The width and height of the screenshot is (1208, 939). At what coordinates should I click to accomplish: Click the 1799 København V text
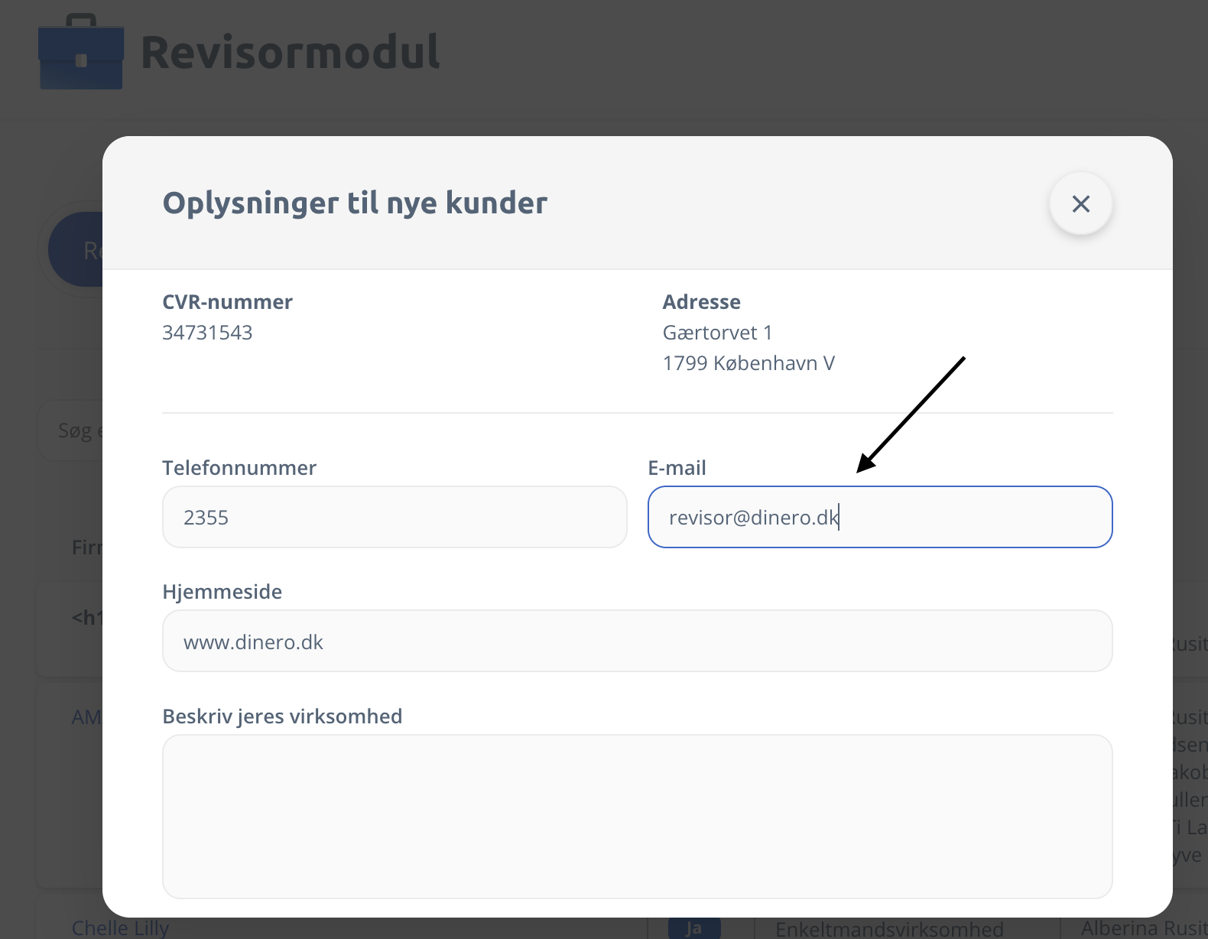(x=748, y=363)
